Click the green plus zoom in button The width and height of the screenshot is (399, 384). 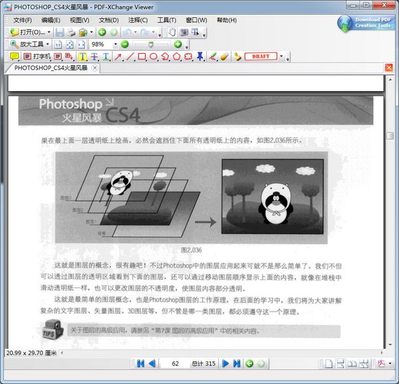[178, 45]
